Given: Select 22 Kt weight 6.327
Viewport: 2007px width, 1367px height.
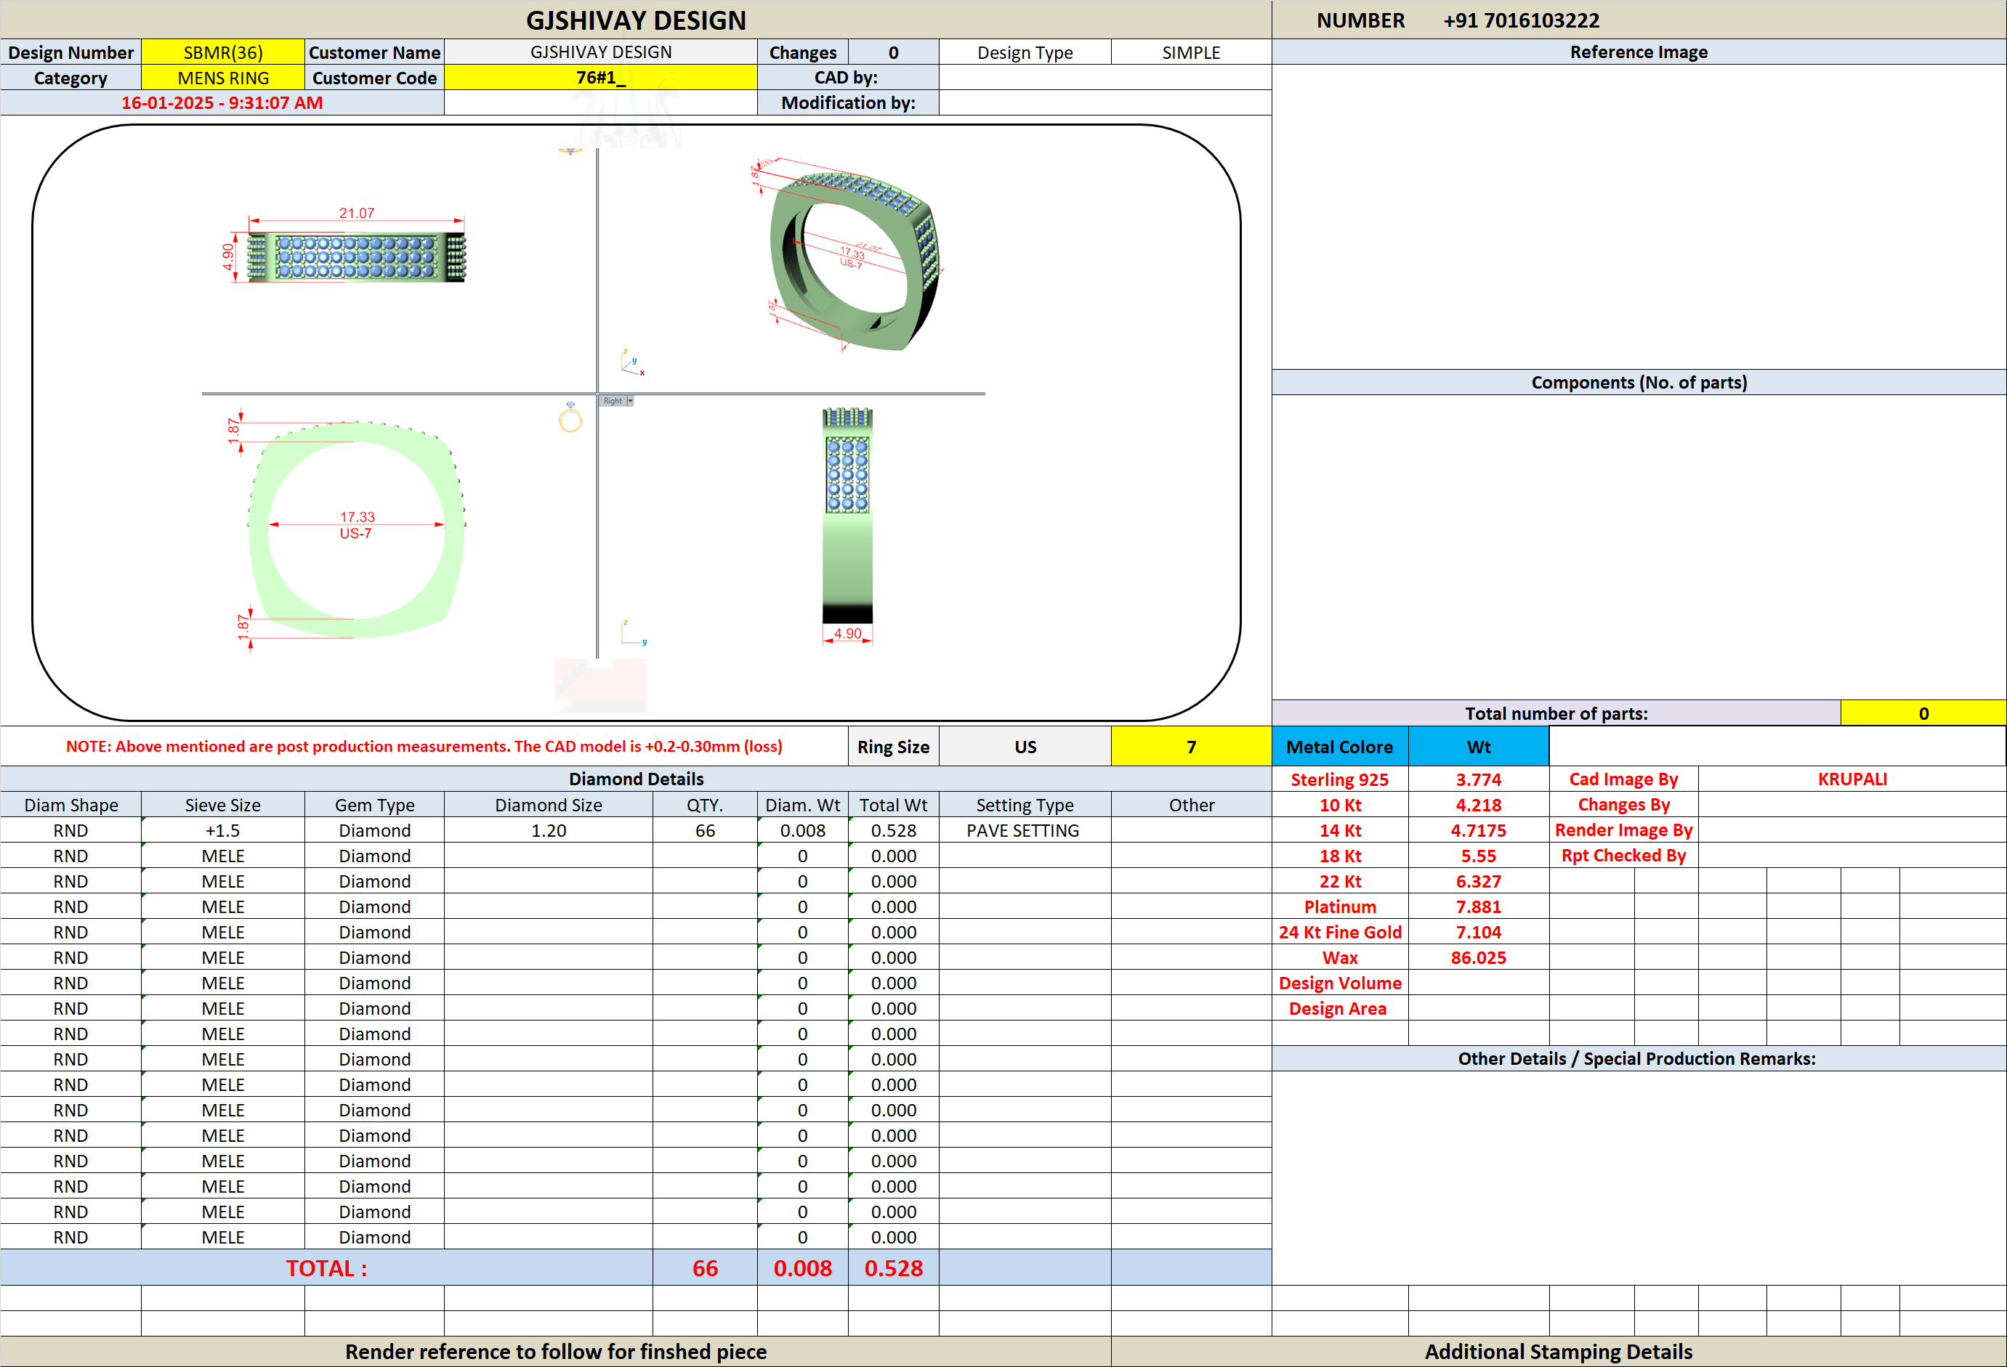Looking at the screenshot, I should 1479,881.
